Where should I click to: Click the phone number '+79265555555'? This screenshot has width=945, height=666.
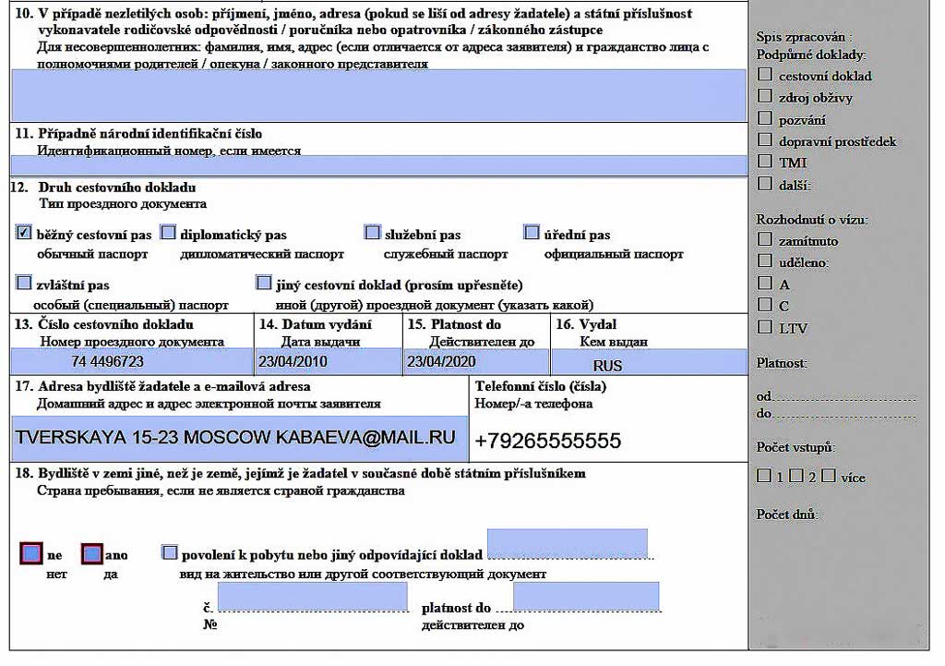[x=548, y=441]
